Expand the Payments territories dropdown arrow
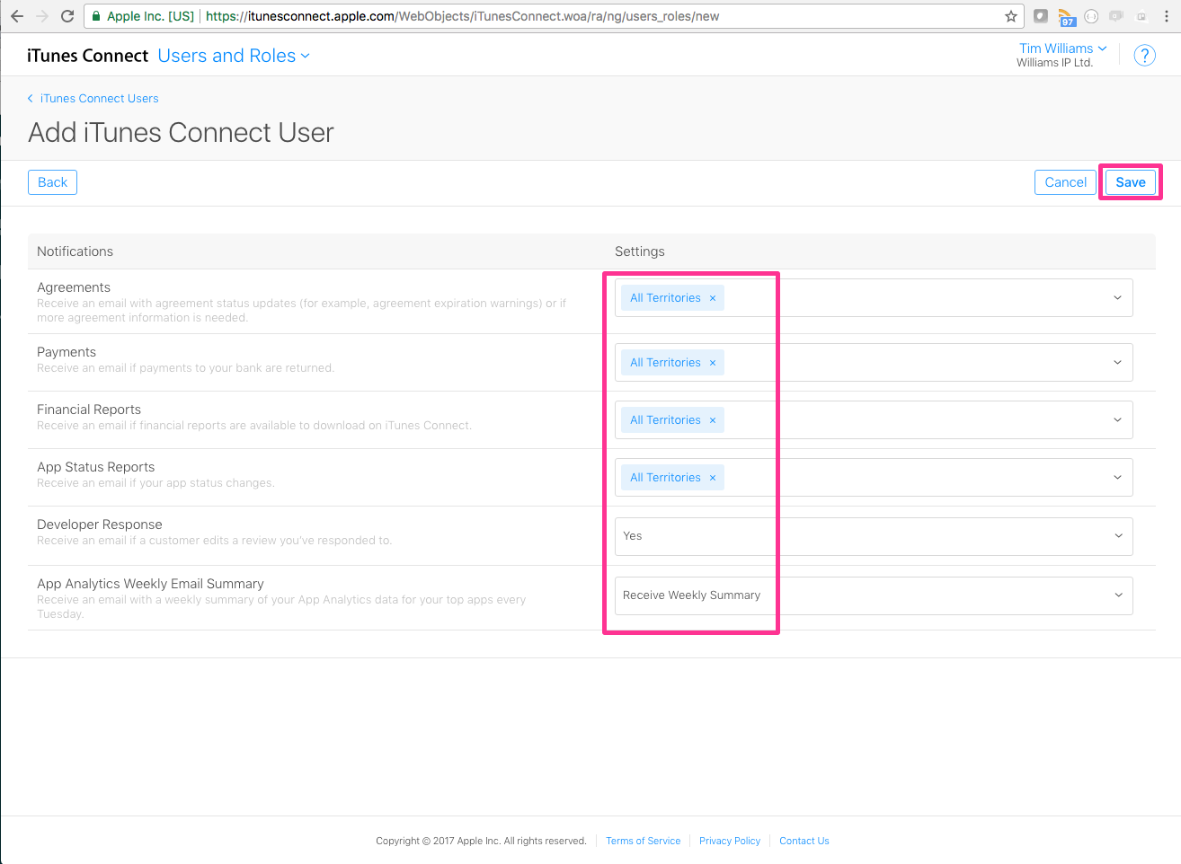Viewport: 1181px width, 864px height. pyautogui.click(x=1117, y=363)
